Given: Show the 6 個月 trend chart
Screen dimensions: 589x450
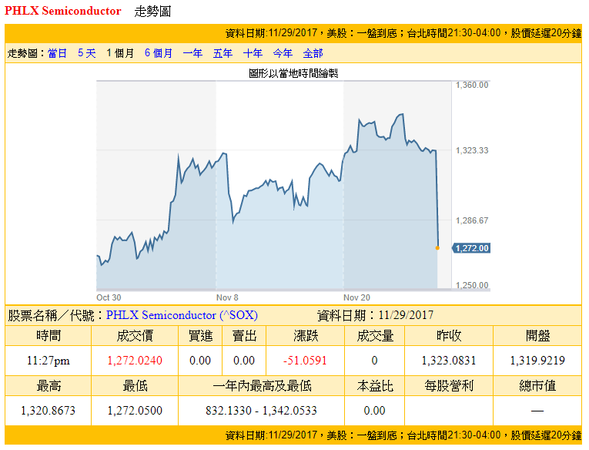Looking at the screenshot, I should click(159, 53).
